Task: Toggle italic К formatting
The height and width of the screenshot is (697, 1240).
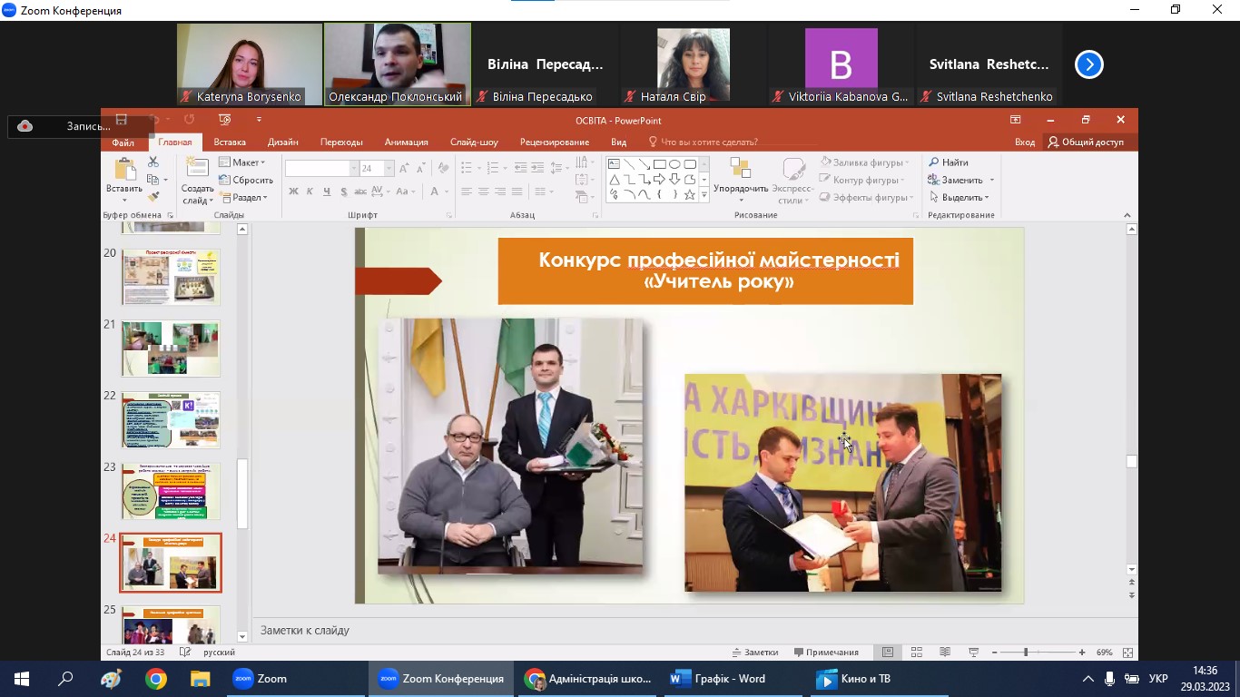Action: (x=310, y=191)
